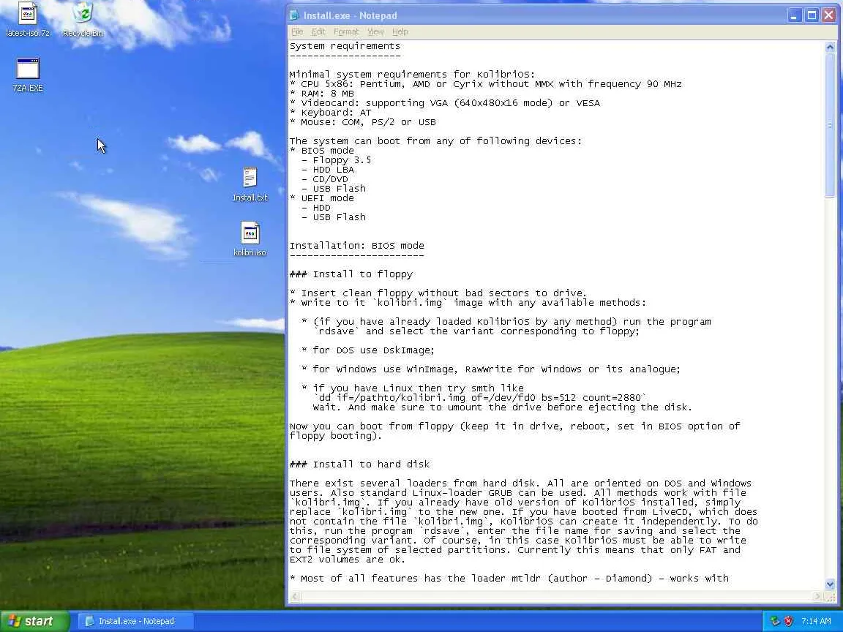The image size is (843, 632).
Task: Select the kolibri.iso desktop file
Action: tap(250, 239)
